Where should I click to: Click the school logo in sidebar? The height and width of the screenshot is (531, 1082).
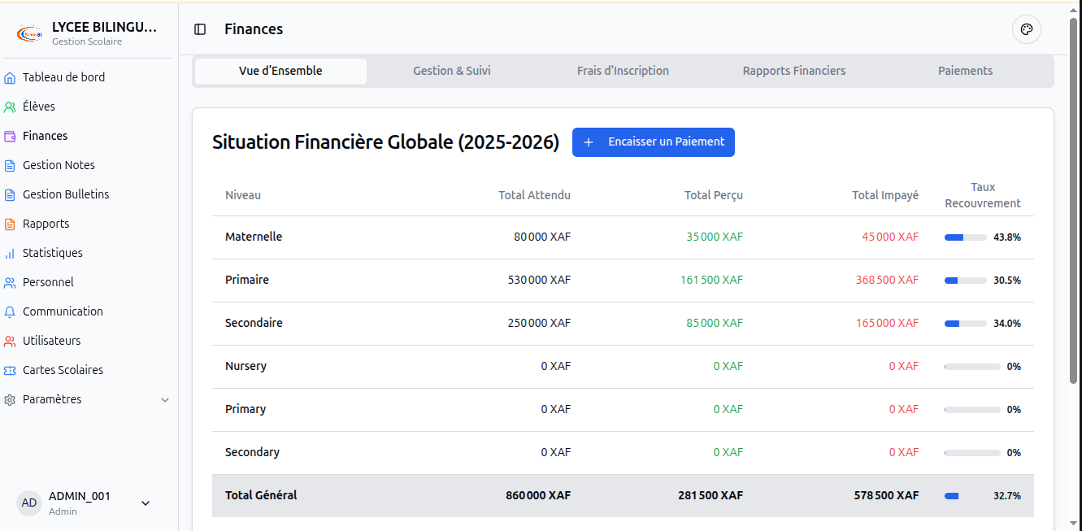(30, 33)
